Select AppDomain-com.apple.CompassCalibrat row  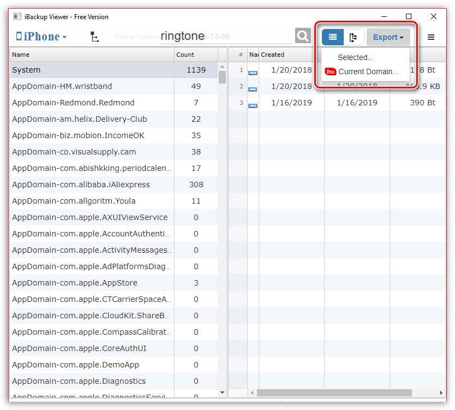click(x=113, y=332)
